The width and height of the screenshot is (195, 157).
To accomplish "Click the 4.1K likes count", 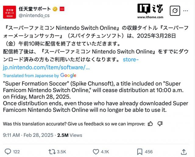I will 106,152.
